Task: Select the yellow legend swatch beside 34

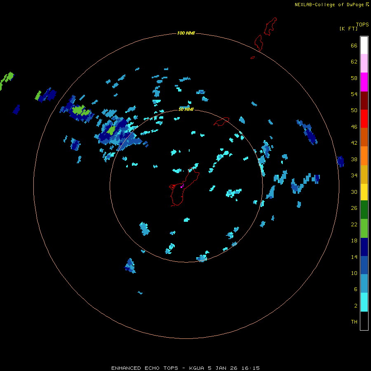Action: tap(364, 192)
